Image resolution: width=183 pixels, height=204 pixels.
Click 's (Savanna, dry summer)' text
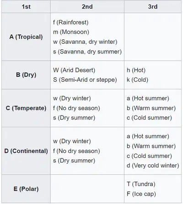coord(87,52)
